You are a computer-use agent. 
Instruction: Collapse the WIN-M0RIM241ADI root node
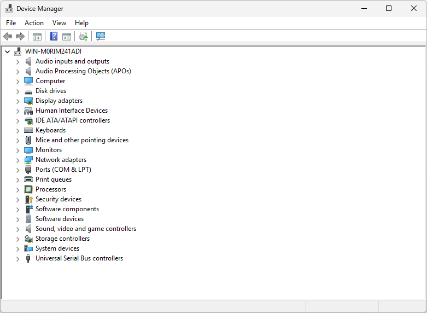click(x=7, y=51)
